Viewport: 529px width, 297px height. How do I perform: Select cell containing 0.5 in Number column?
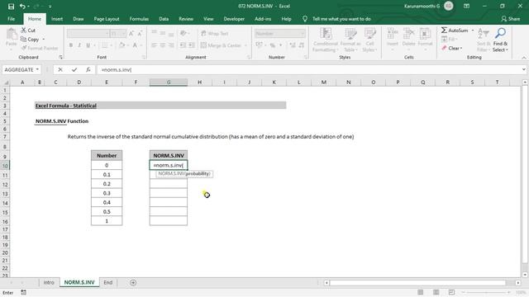click(x=107, y=212)
